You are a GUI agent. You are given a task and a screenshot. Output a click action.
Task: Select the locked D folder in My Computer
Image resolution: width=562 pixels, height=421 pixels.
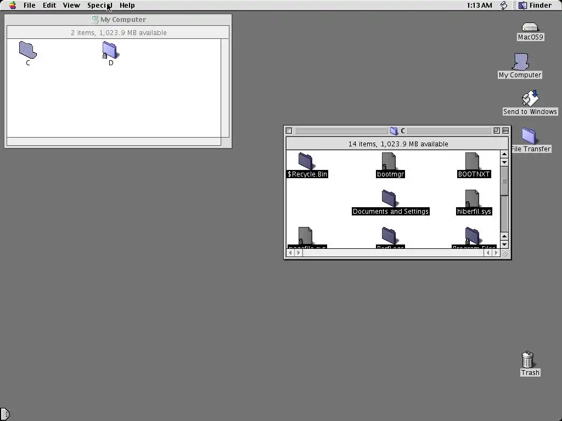point(110,50)
